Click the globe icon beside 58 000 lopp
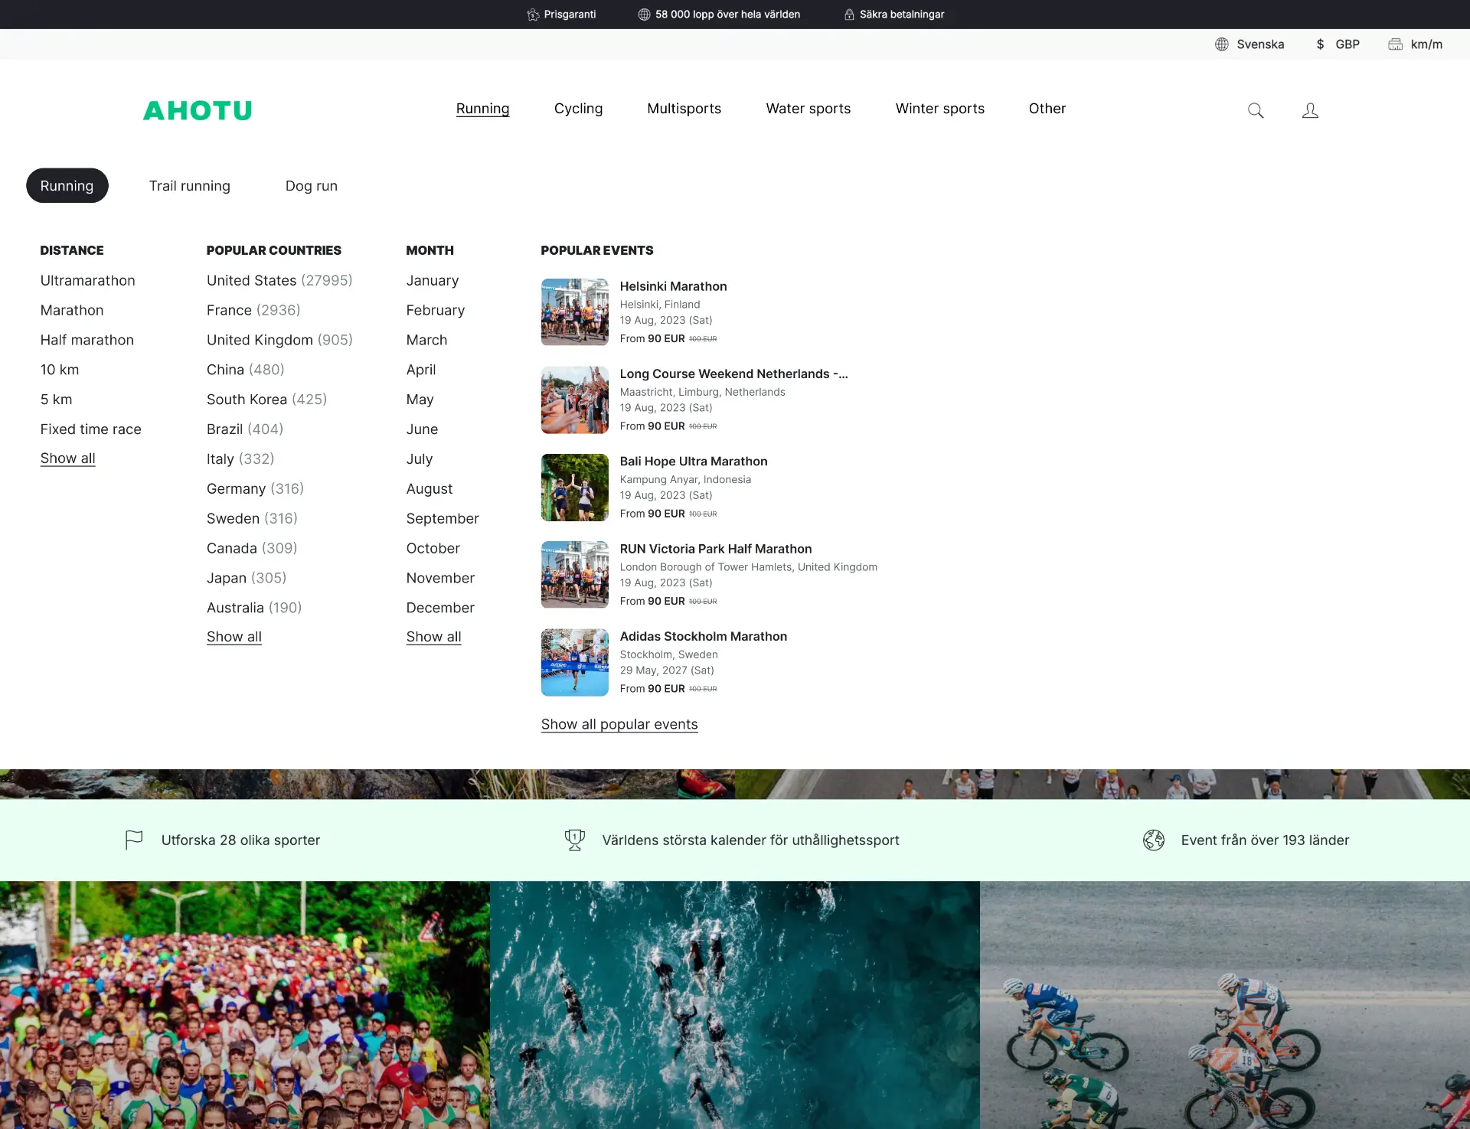Screen dimensions: 1470x1129 [644, 15]
